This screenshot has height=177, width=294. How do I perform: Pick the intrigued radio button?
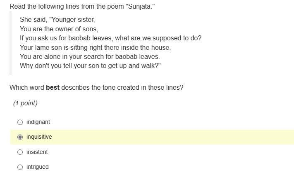pyautogui.click(x=20, y=167)
